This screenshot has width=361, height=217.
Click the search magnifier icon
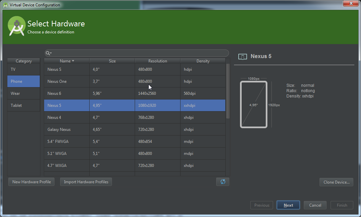pyautogui.click(x=48, y=53)
